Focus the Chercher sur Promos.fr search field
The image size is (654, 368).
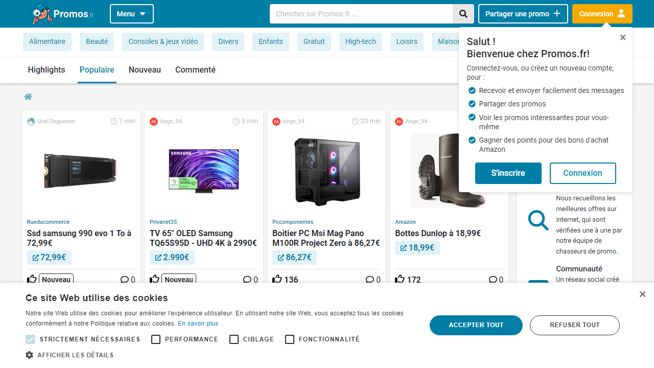tap(361, 14)
